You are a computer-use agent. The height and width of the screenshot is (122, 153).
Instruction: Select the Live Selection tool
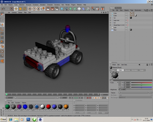[x=12, y=9]
